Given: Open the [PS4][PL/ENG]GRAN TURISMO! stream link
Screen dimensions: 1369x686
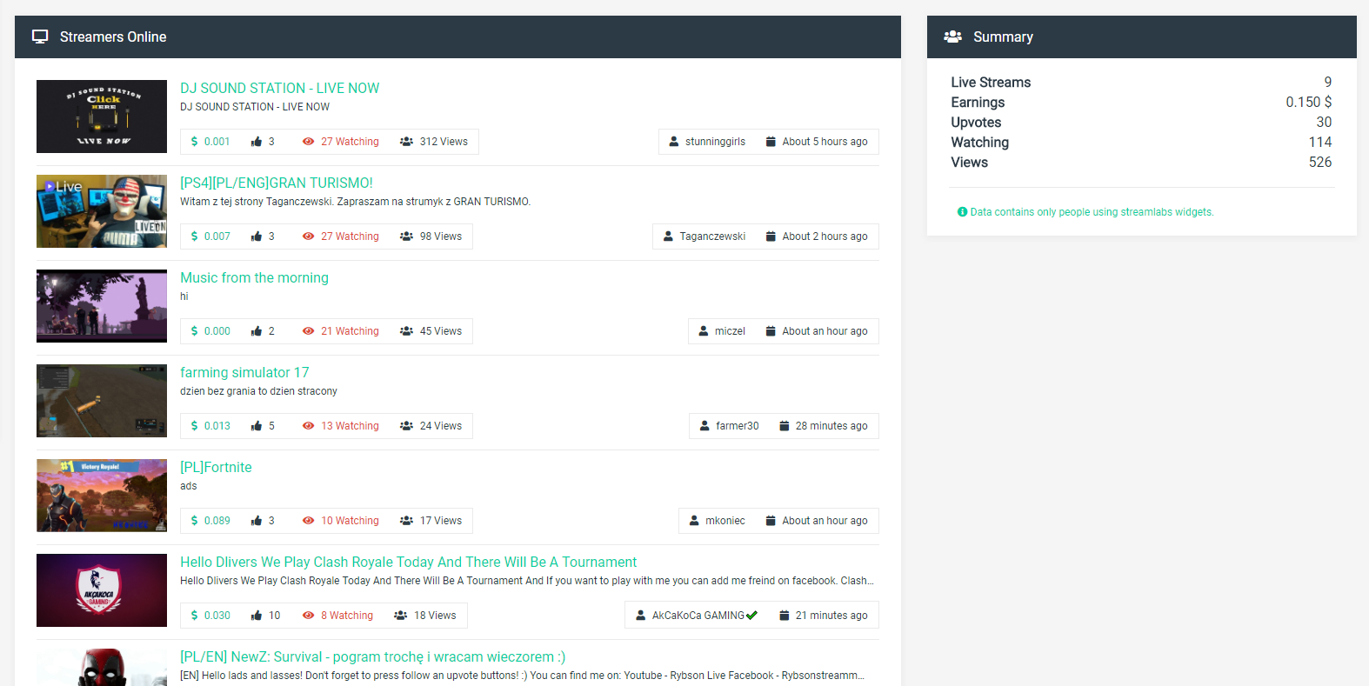Looking at the screenshot, I should coord(277,183).
